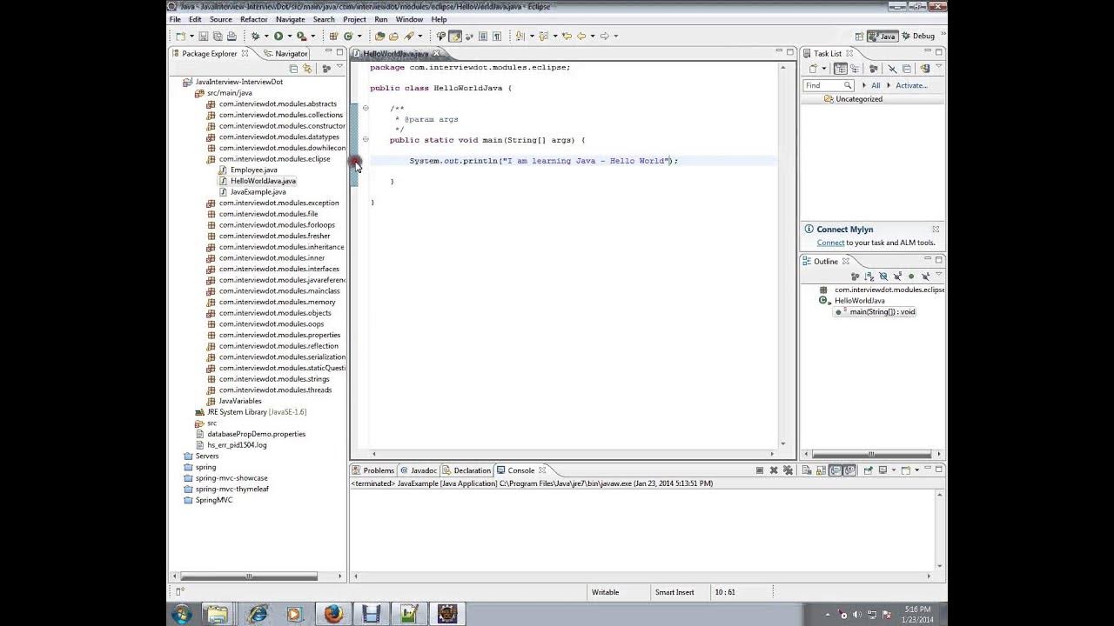The width and height of the screenshot is (1114, 626).
Task: Open Firefox from the Windows taskbar
Action: (333, 614)
